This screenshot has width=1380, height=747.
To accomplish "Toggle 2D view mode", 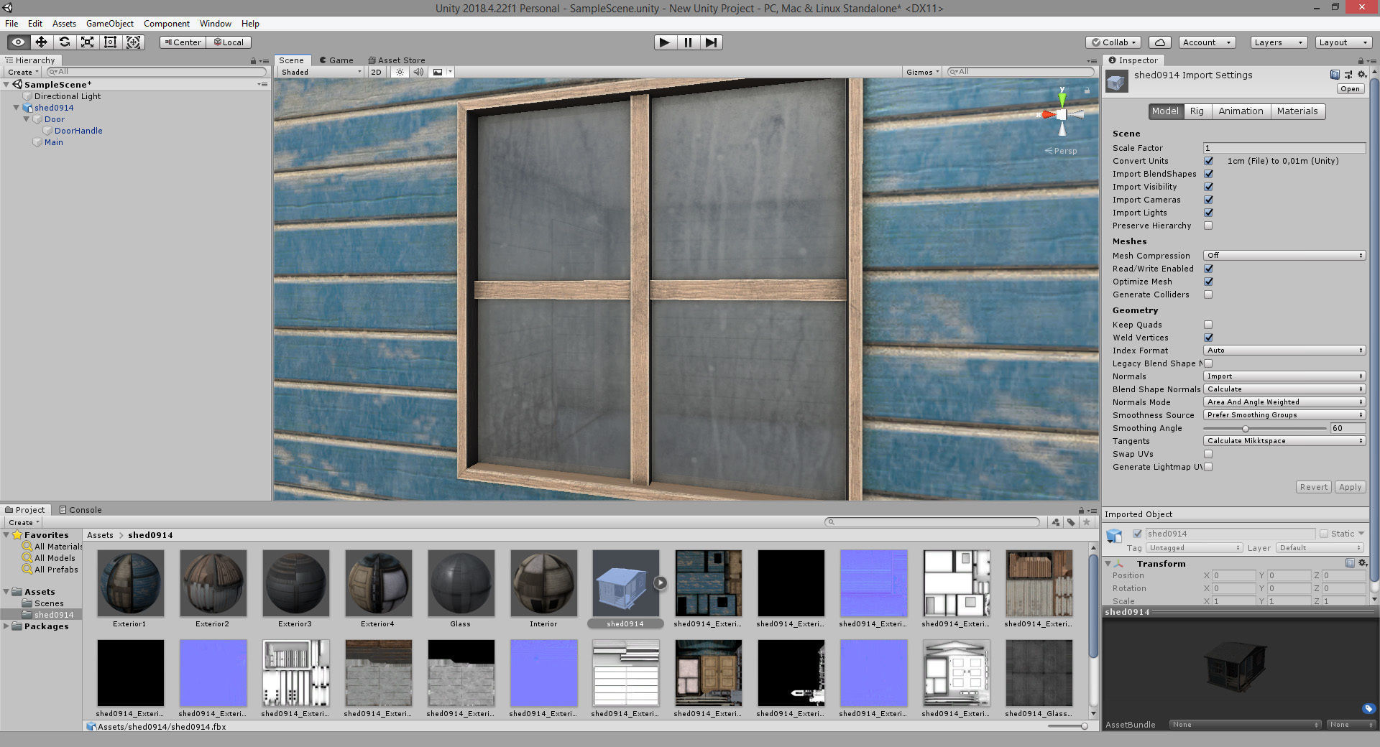I will 376,72.
